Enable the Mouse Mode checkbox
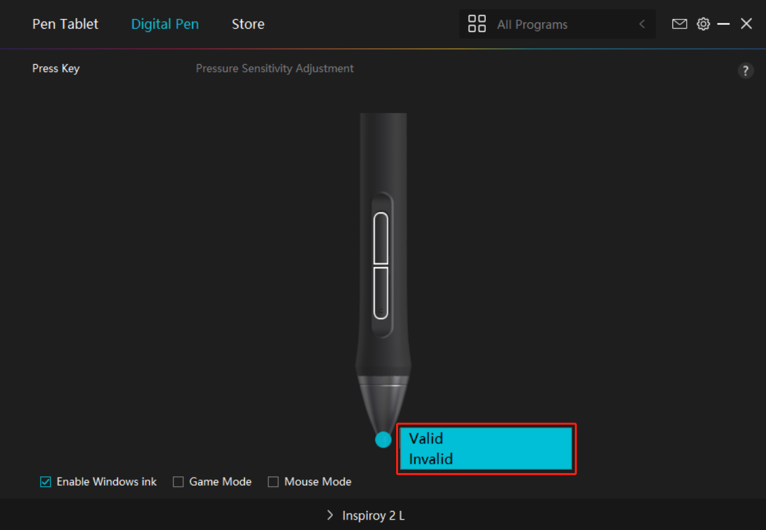 pyautogui.click(x=273, y=482)
